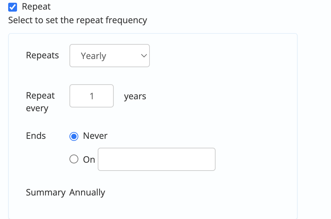
Task: Click the Ends field label
Action: pos(36,136)
